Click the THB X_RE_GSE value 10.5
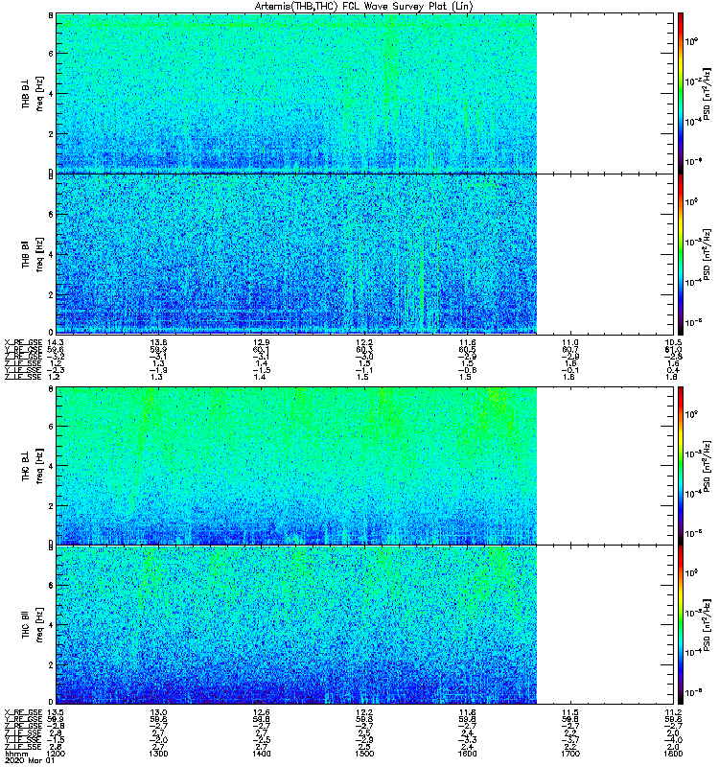719x767 pixels. (x=673, y=342)
